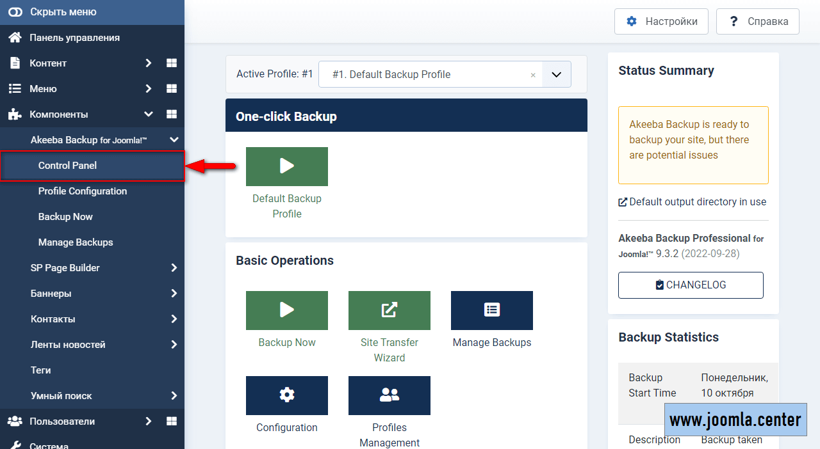Expand the SP Page Builder submenu
This screenshot has height=449, width=820.
(x=174, y=268)
